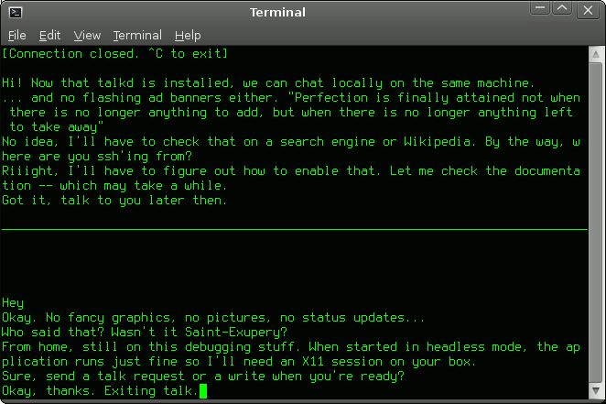Image resolution: width=606 pixels, height=404 pixels.
Task: Open the Terminal menu
Action: (x=137, y=36)
